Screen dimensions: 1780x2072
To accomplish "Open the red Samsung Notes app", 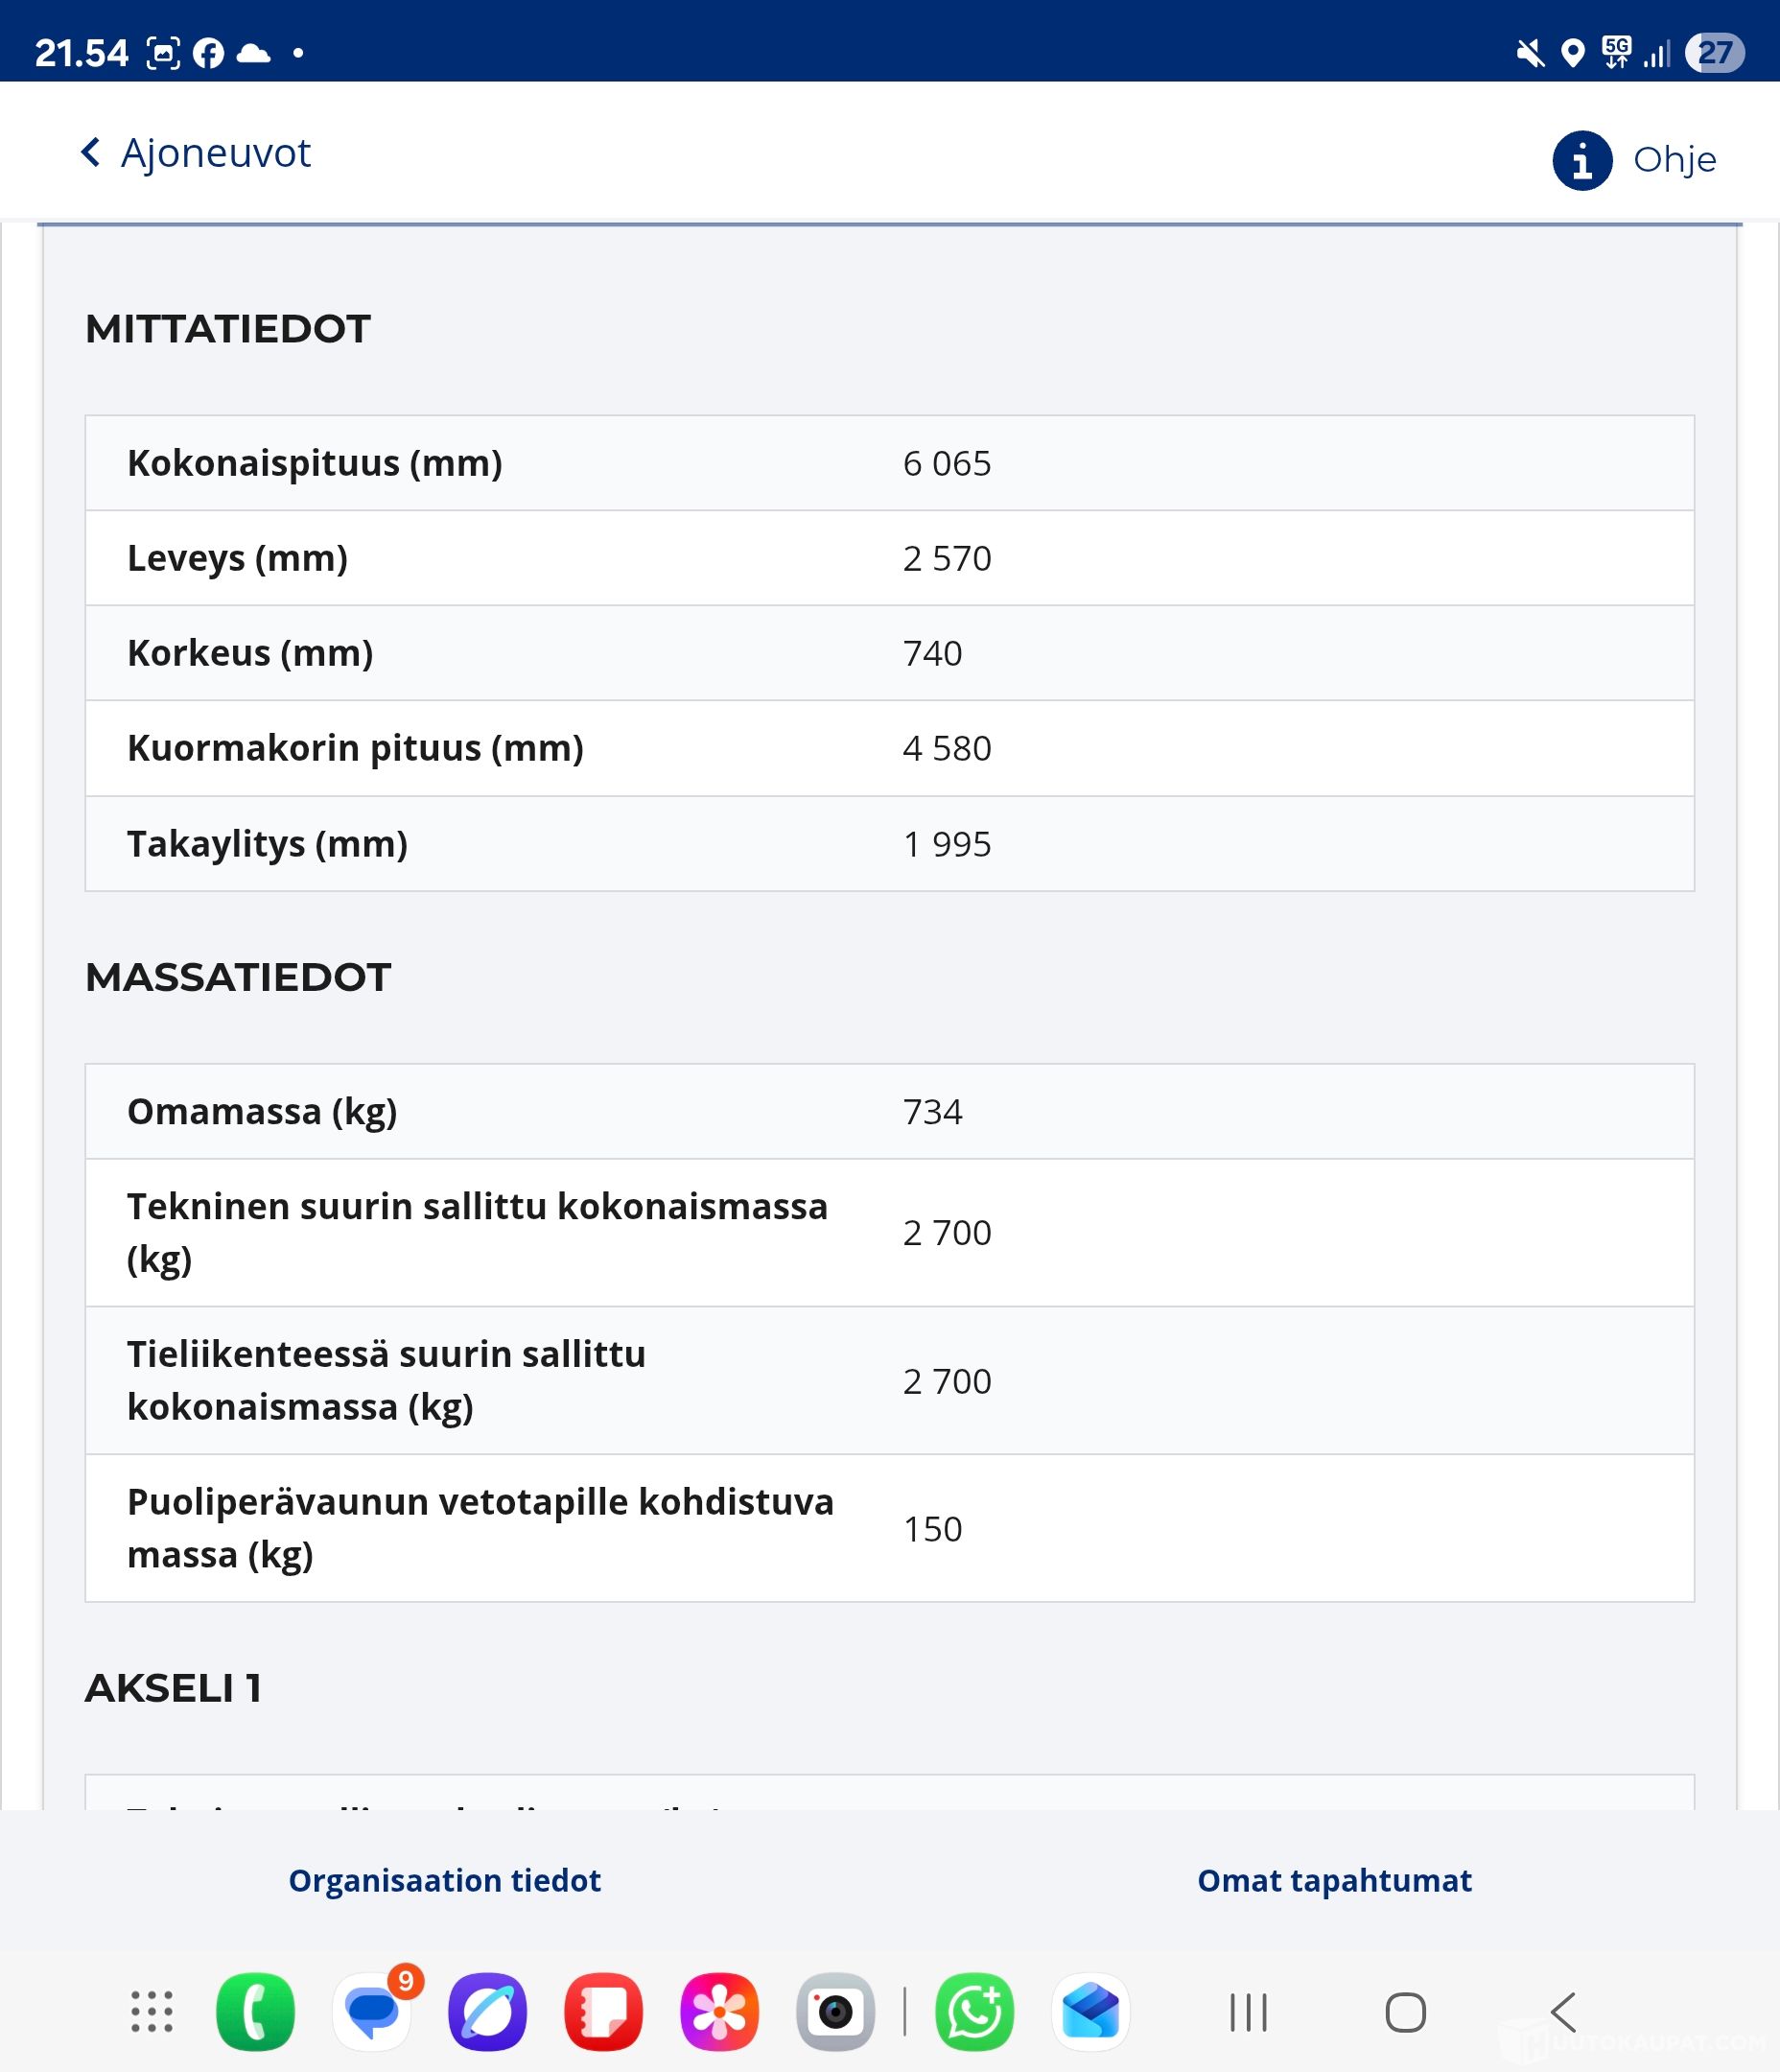I will (603, 2011).
